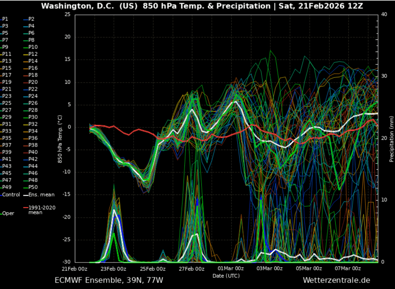Select the Oper legend entry marker
395x289 pixels.
(2, 213)
